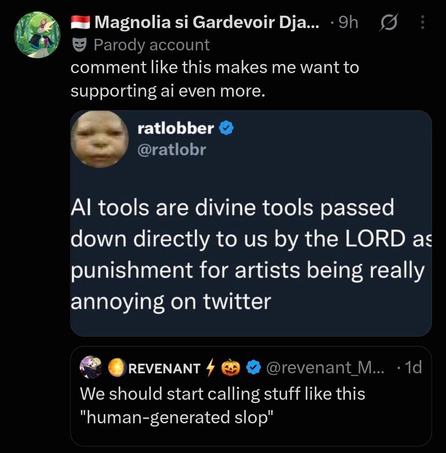Open ratlobber's baby-face avatar in the screenshot
Screen dimensions: 446x453
(x=100, y=139)
